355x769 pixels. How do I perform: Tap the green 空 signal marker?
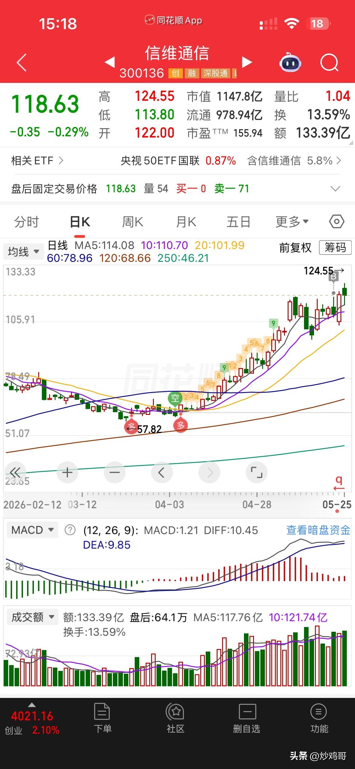[x=175, y=398]
